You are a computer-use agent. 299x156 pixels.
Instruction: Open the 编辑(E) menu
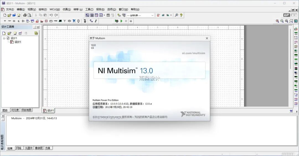point(20,9)
